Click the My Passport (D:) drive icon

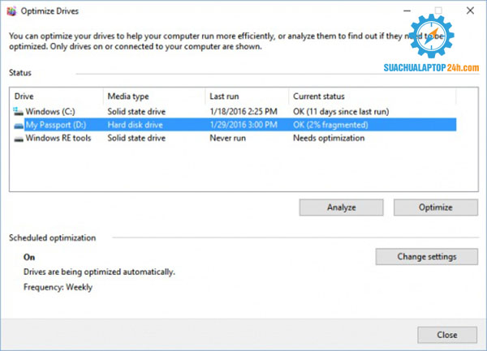19,126
